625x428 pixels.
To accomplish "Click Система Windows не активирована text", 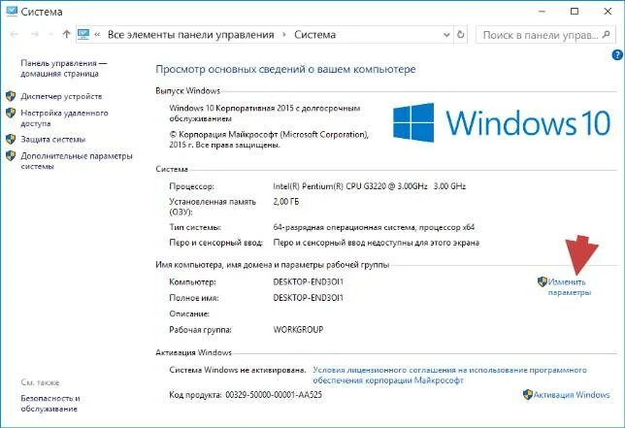I will (x=238, y=370).
